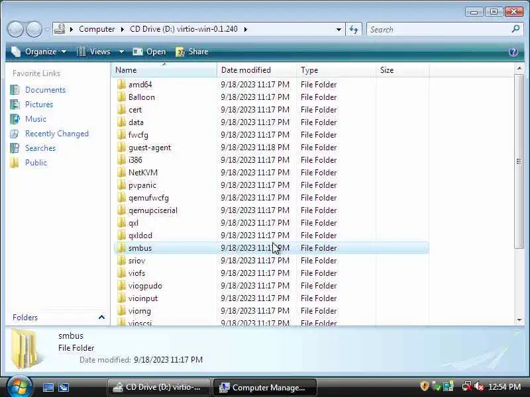The width and height of the screenshot is (530, 397).
Task: Select the sriov folder name
Action: (136, 261)
